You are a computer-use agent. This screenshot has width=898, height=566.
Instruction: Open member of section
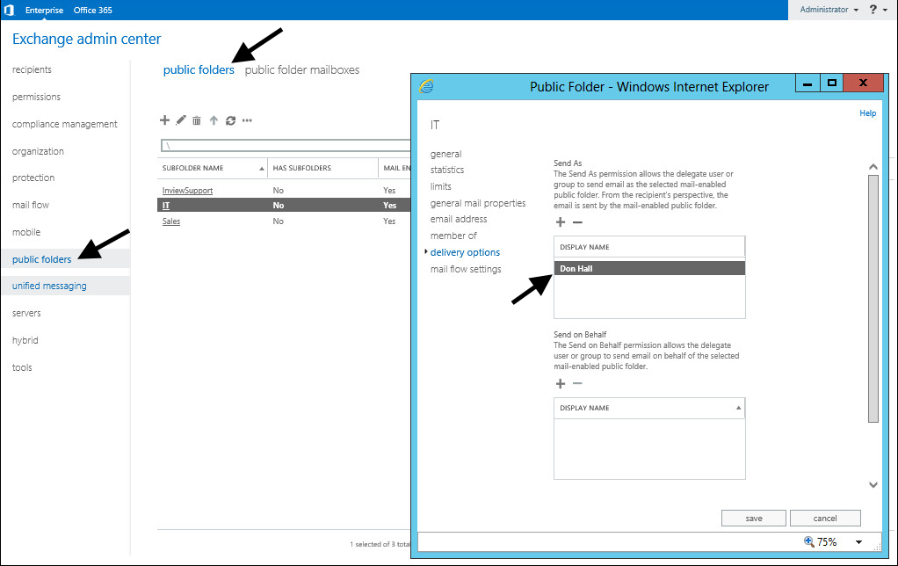pyautogui.click(x=453, y=236)
